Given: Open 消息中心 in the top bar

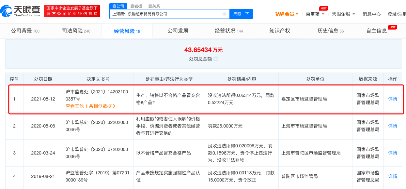Looking at the screenshot, I should (x=372, y=14).
